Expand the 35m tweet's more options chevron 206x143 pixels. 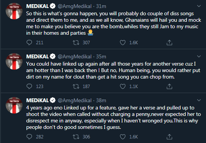[199, 56]
